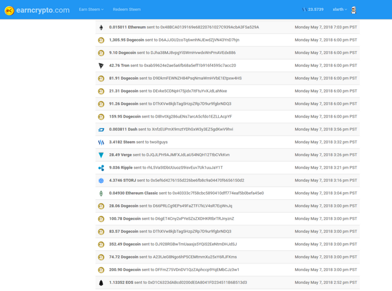
Task: Click the Dash icon beside 0.003811 Dash
Action: pos(101,129)
